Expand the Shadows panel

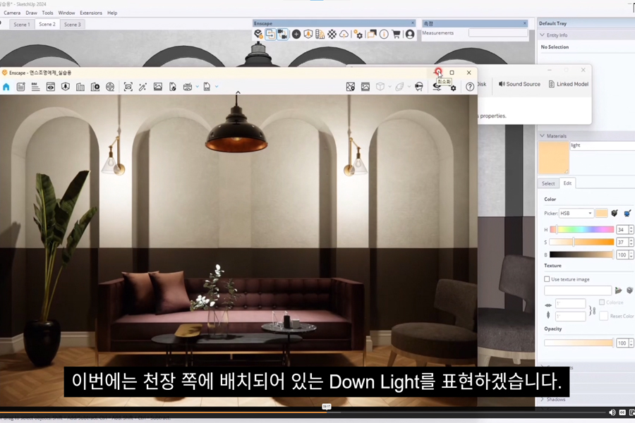[x=543, y=400]
